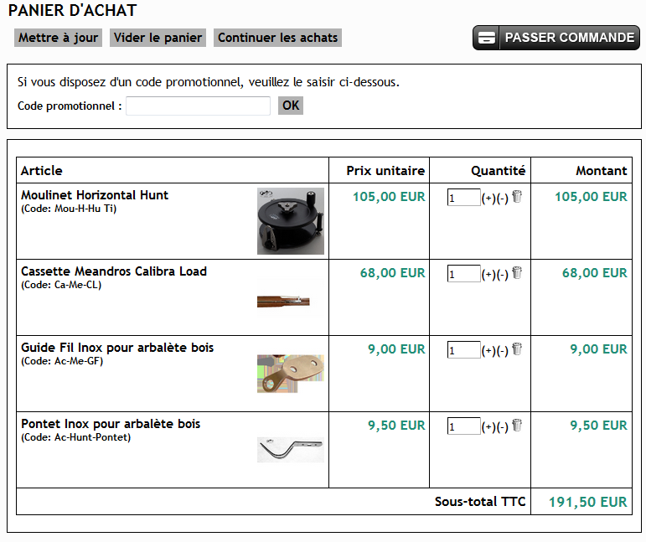Screen dimensions: 646x542
Task: Increase Moulinet Horizontal Hunt quantity with (+)
Action: pyautogui.click(x=488, y=199)
